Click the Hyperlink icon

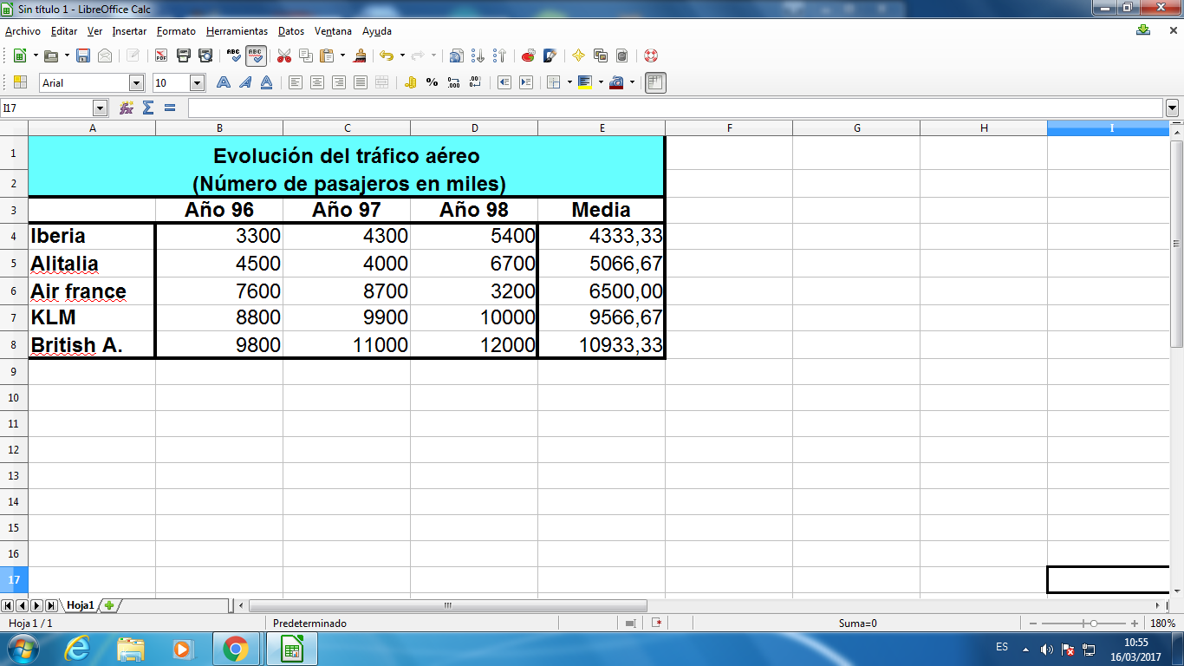tap(456, 55)
